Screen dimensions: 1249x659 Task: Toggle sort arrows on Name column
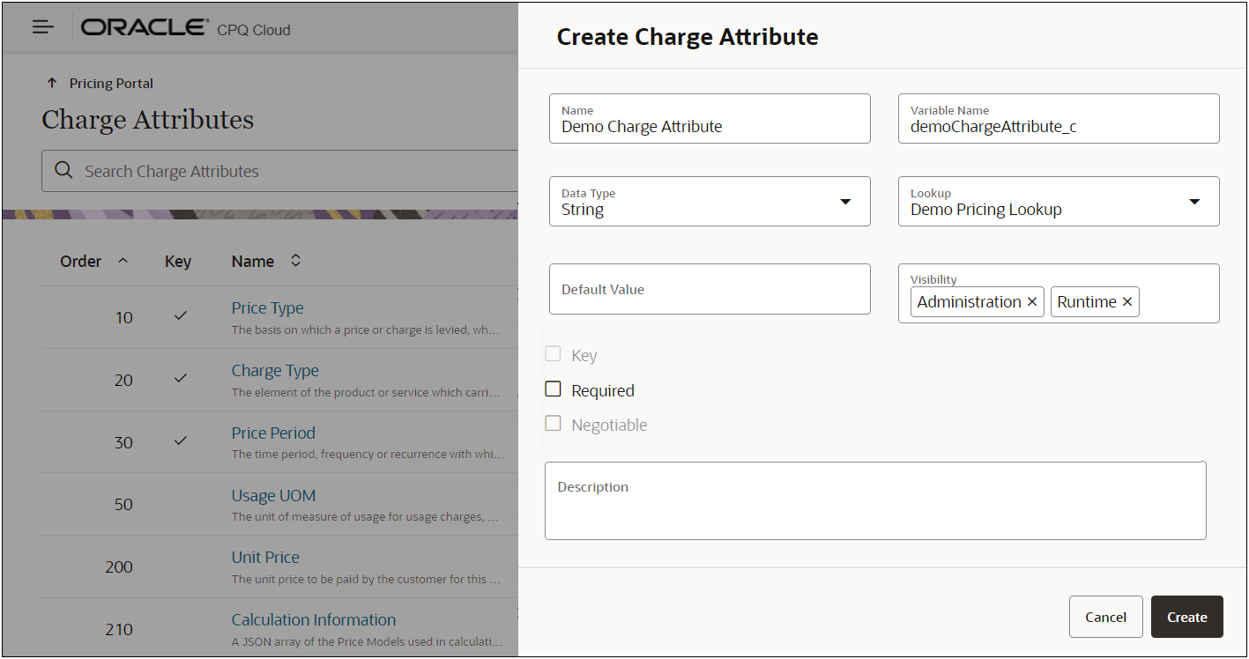click(296, 261)
